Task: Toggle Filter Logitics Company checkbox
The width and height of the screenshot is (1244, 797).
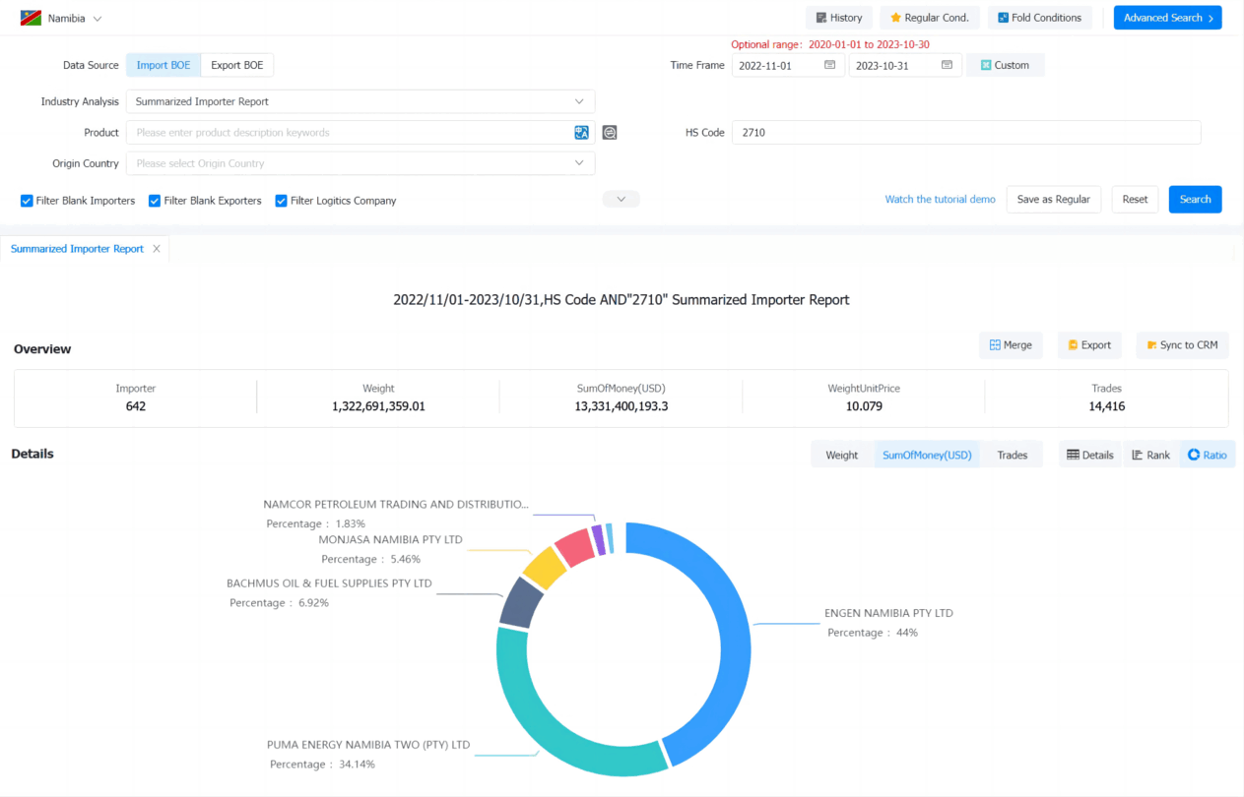Action: click(x=281, y=201)
